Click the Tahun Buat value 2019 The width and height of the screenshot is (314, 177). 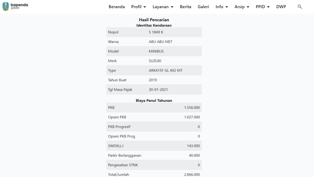tap(153, 80)
